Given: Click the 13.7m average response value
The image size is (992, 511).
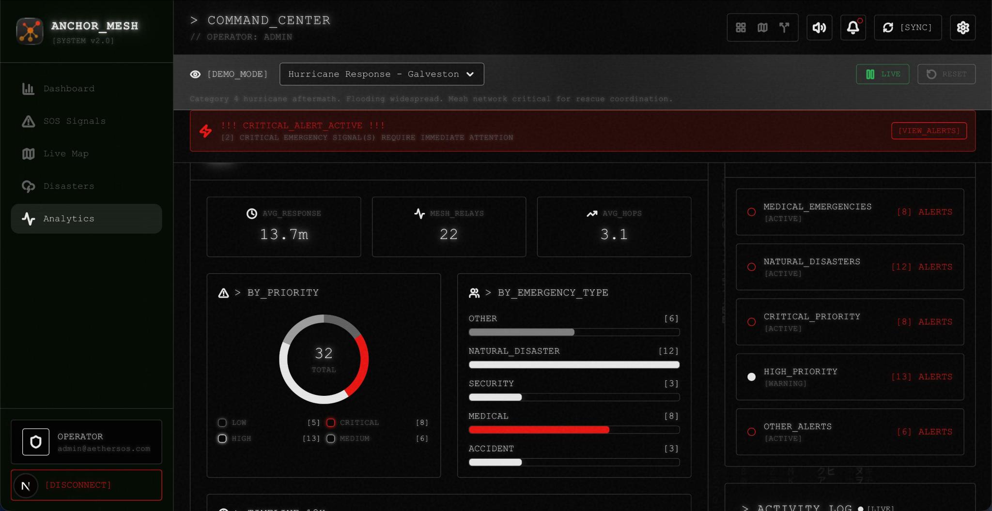Looking at the screenshot, I should tap(284, 235).
